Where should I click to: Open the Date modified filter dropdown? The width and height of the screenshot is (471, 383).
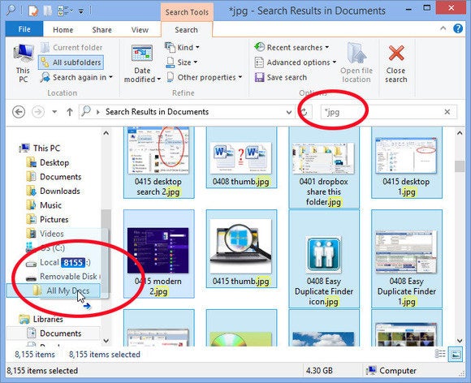(142, 63)
